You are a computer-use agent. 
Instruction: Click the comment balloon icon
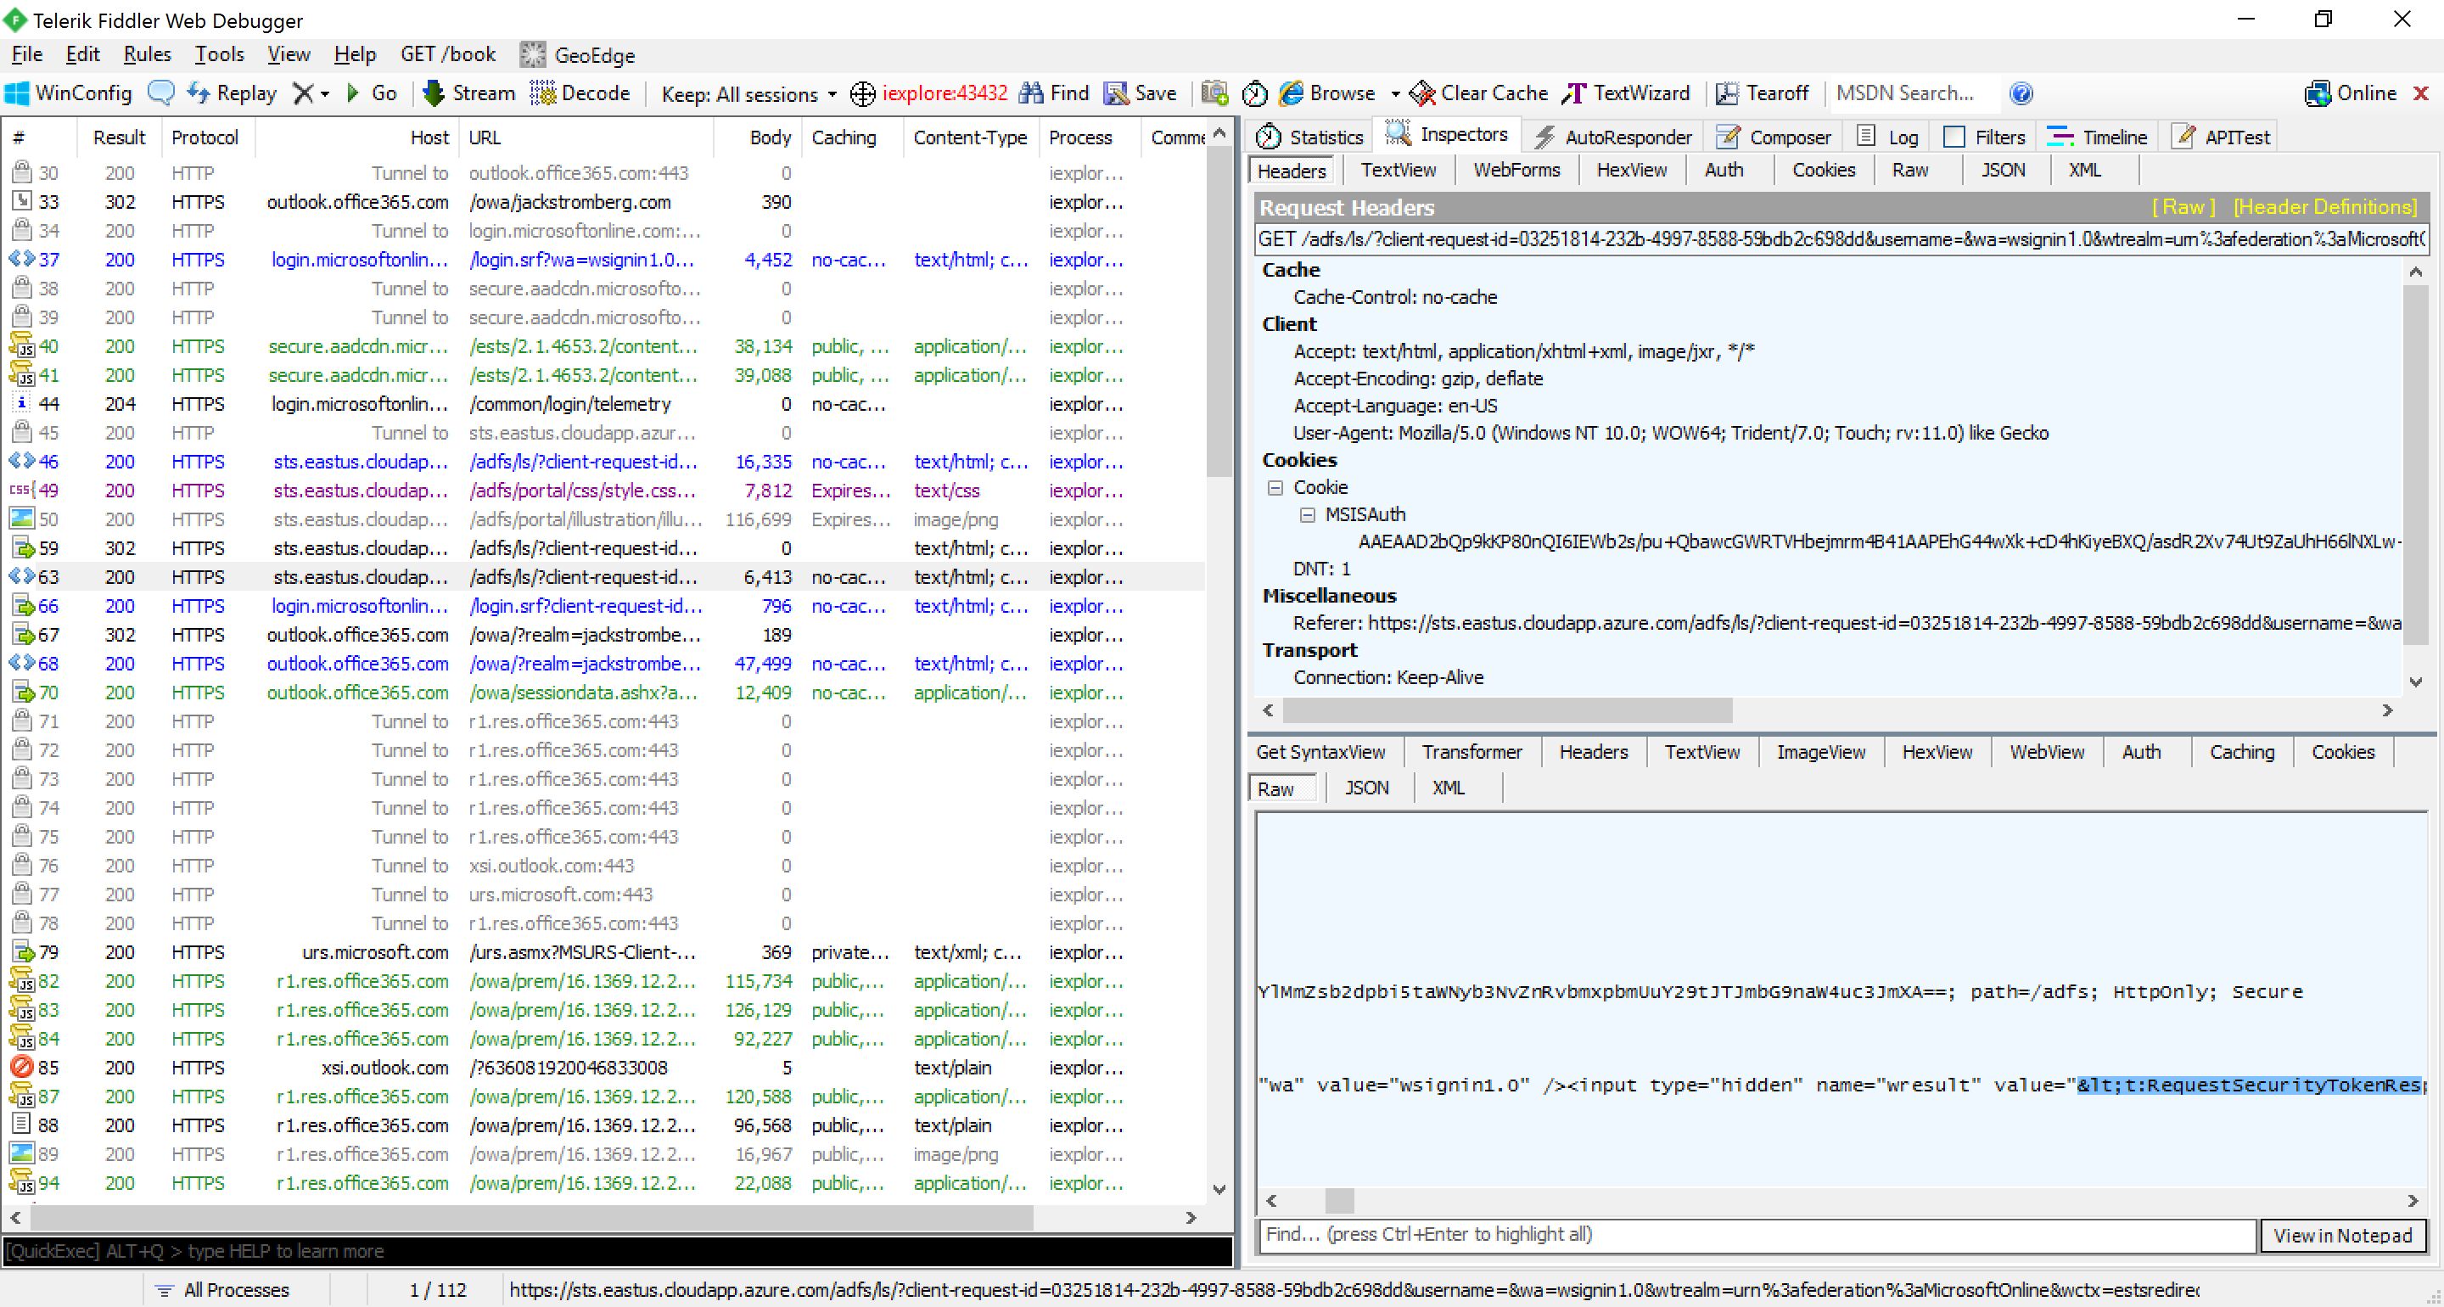pyautogui.click(x=161, y=93)
